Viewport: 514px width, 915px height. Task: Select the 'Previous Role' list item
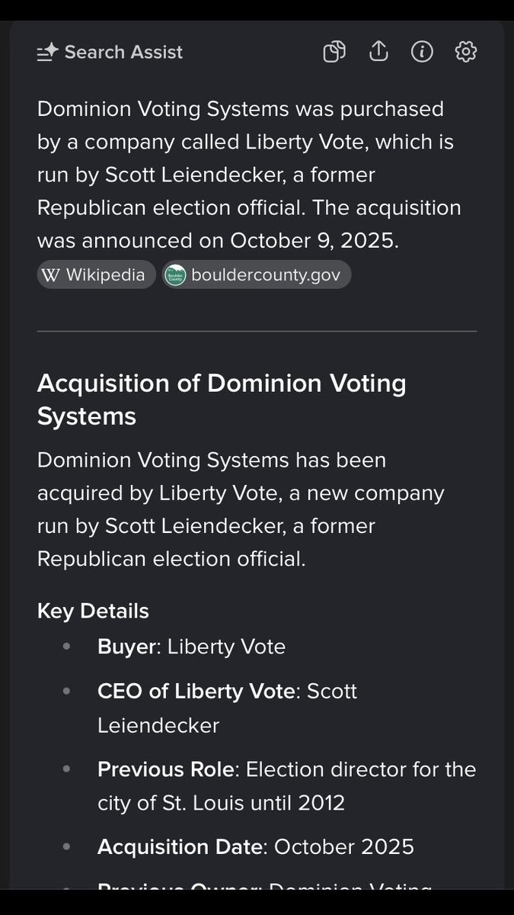coord(286,786)
